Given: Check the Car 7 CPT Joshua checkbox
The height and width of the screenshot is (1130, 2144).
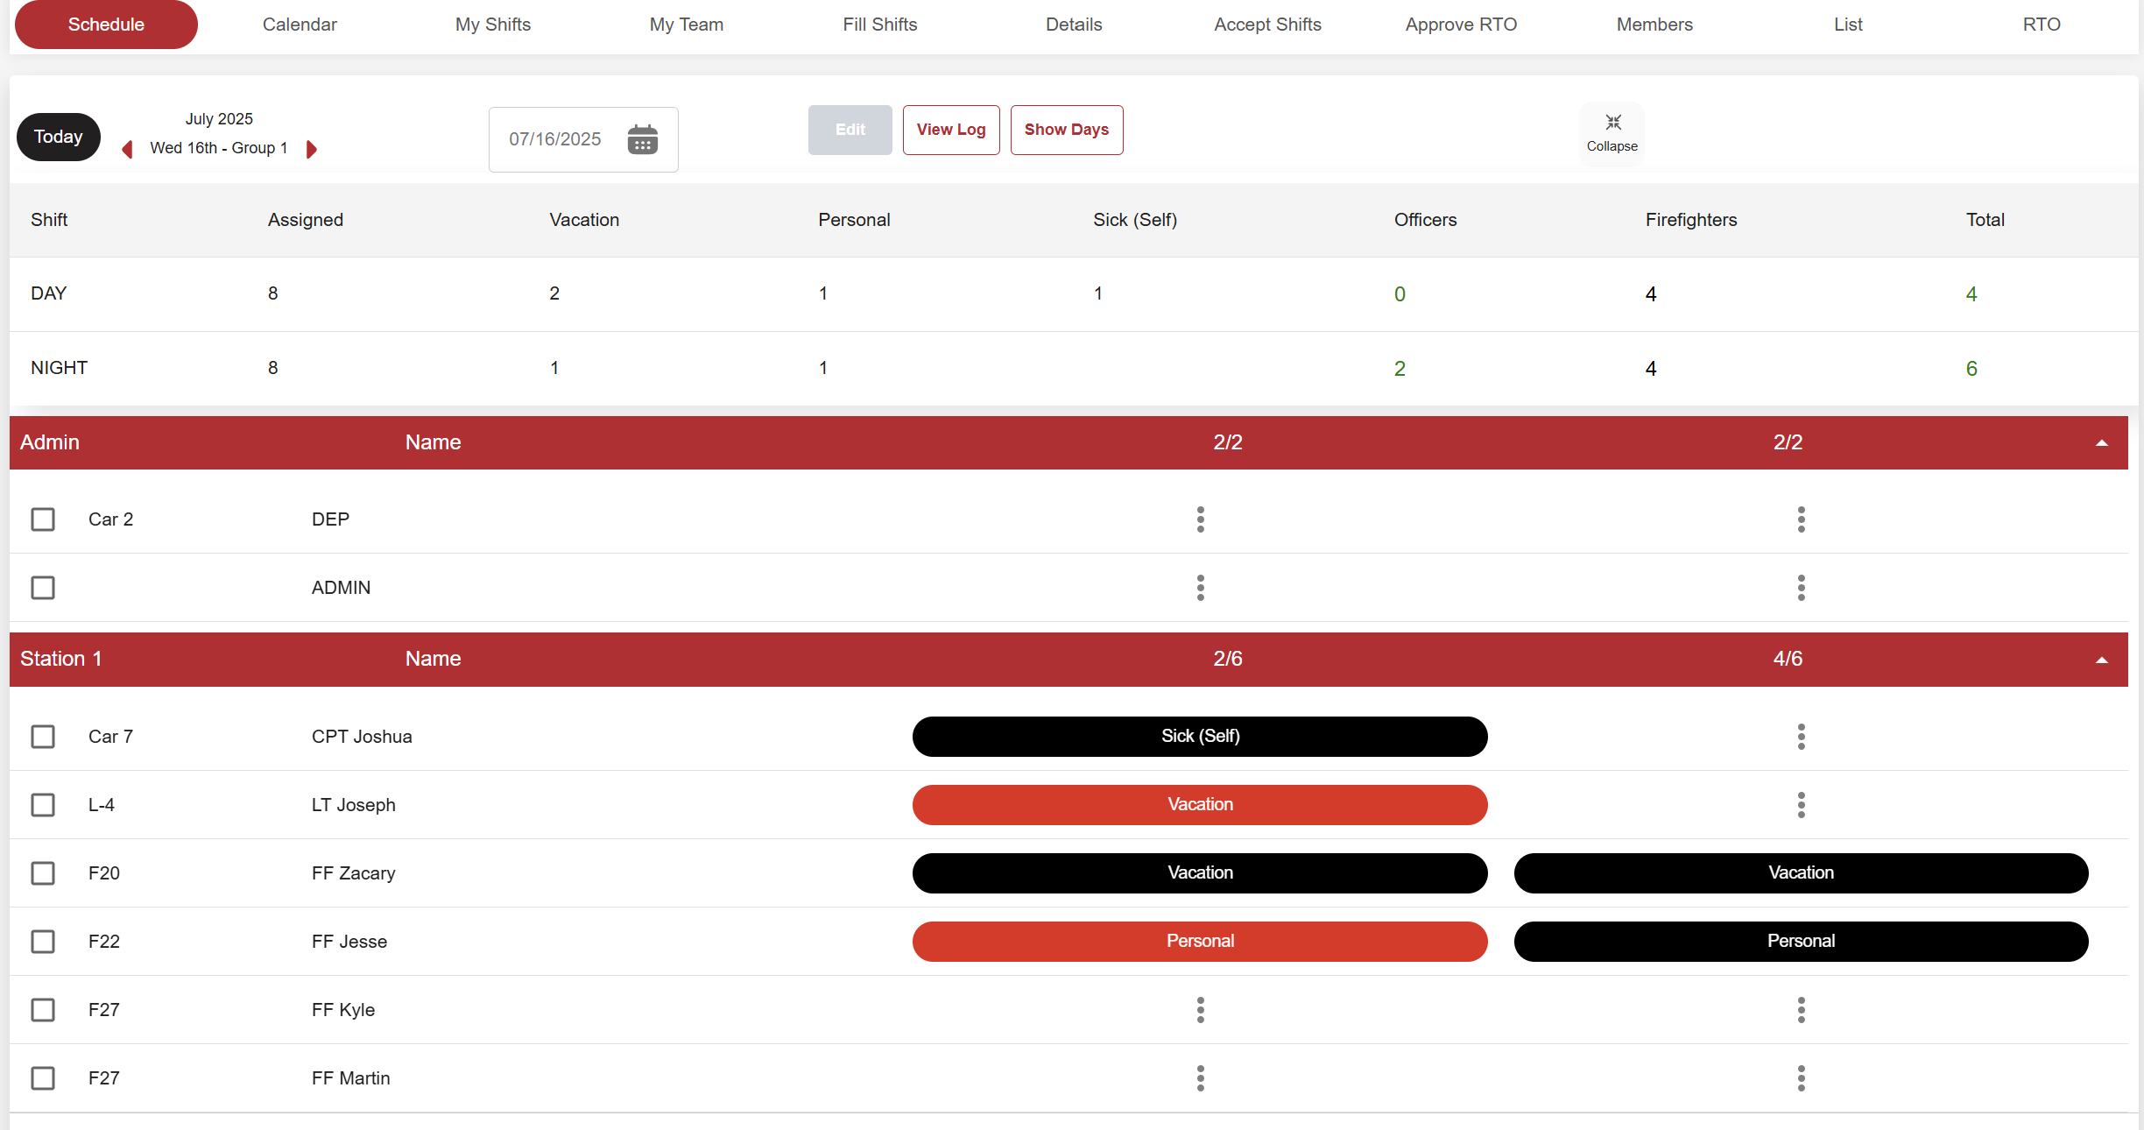Looking at the screenshot, I should tap(43, 737).
